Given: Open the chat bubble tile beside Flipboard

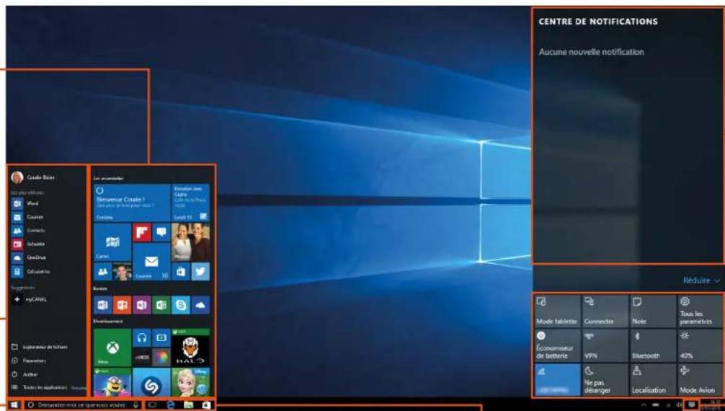Looking at the screenshot, I should point(161,232).
